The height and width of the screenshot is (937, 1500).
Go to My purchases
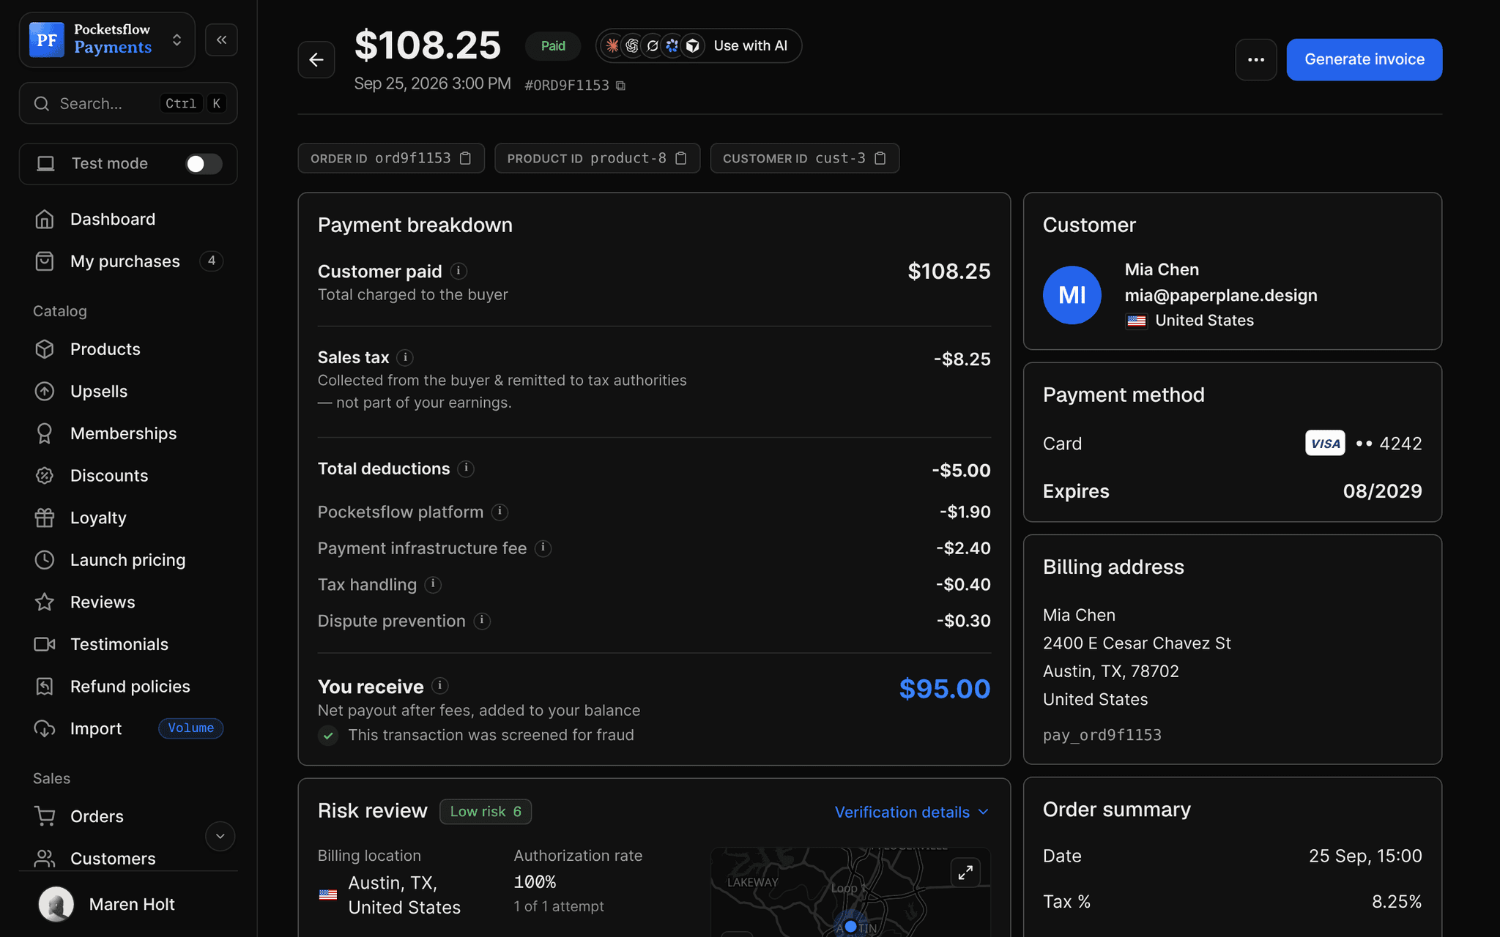pyautogui.click(x=128, y=261)
